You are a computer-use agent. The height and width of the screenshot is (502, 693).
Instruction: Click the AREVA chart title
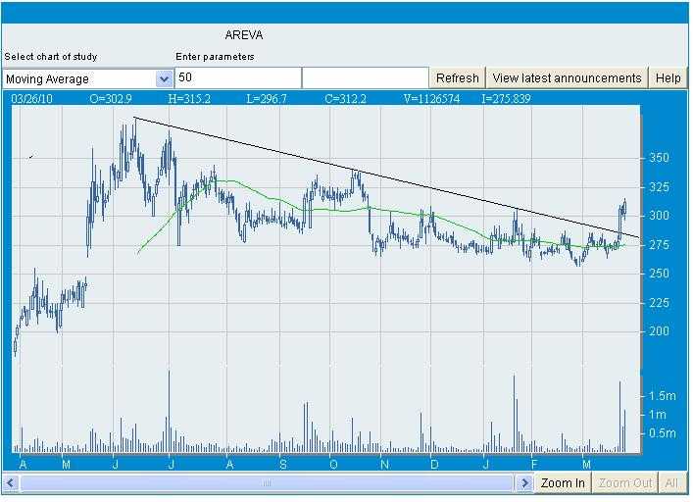[x=244, y=35]
